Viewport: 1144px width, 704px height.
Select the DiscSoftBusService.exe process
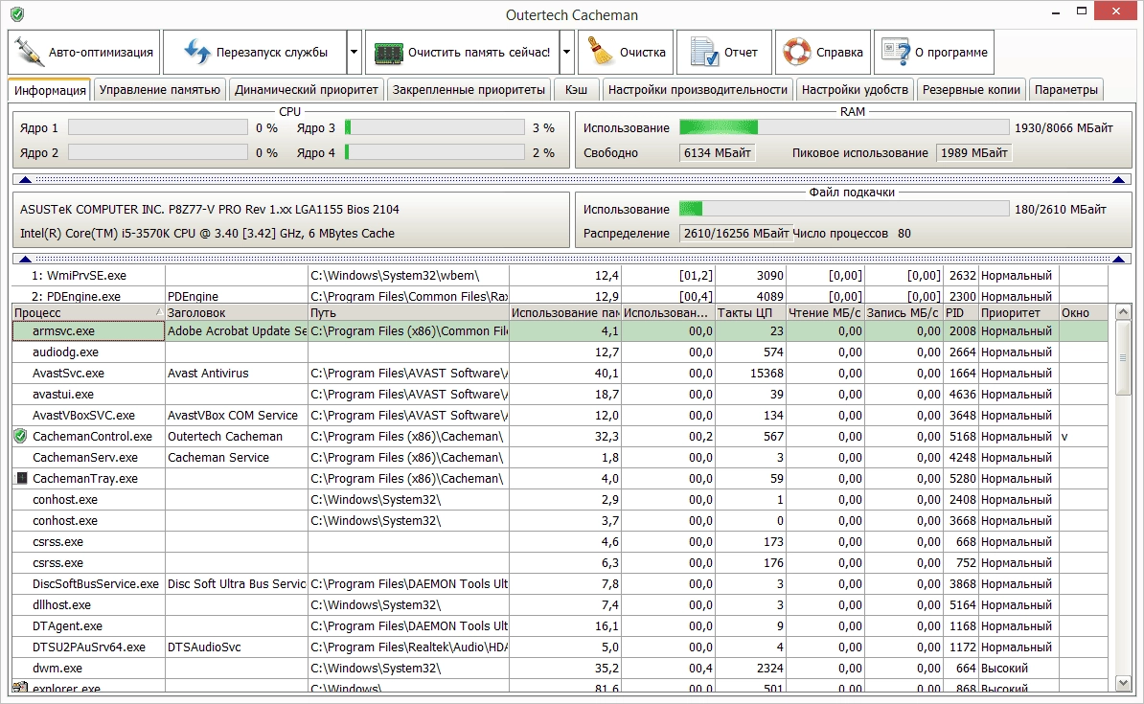(x=560, y=584)
